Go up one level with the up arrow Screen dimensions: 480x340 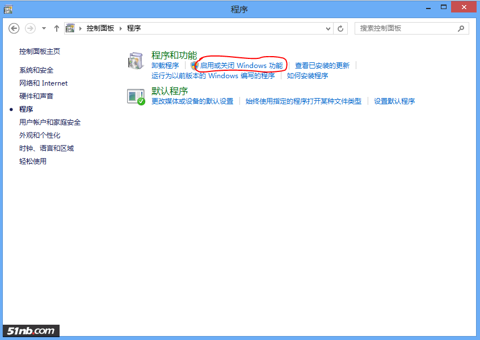click(57, 28)
